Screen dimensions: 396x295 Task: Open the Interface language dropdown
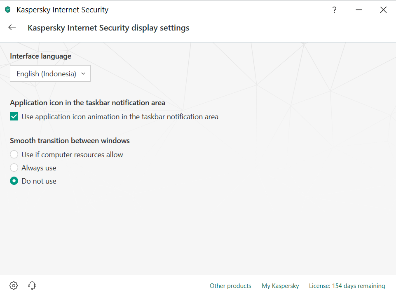coord(50,74)
